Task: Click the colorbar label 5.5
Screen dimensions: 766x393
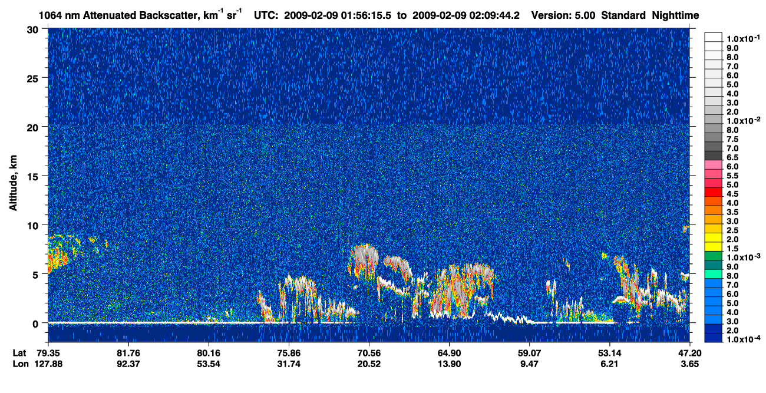Action: pos(733,175)
